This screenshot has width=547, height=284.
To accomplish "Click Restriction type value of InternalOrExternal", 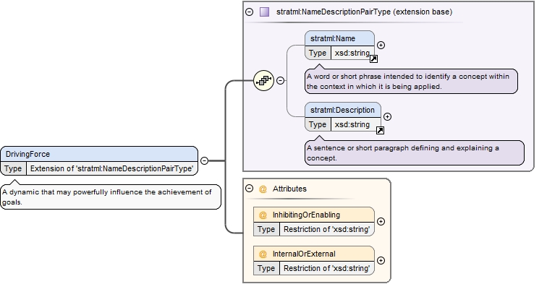I will (326, 268).
